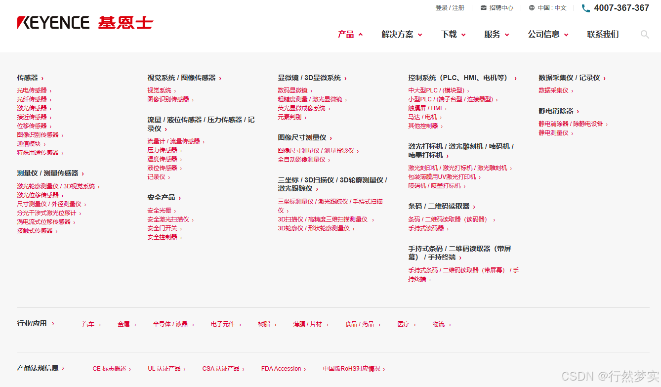Click the globe icon for 中国:中文
661x387 pixels.
coord(532,8)
